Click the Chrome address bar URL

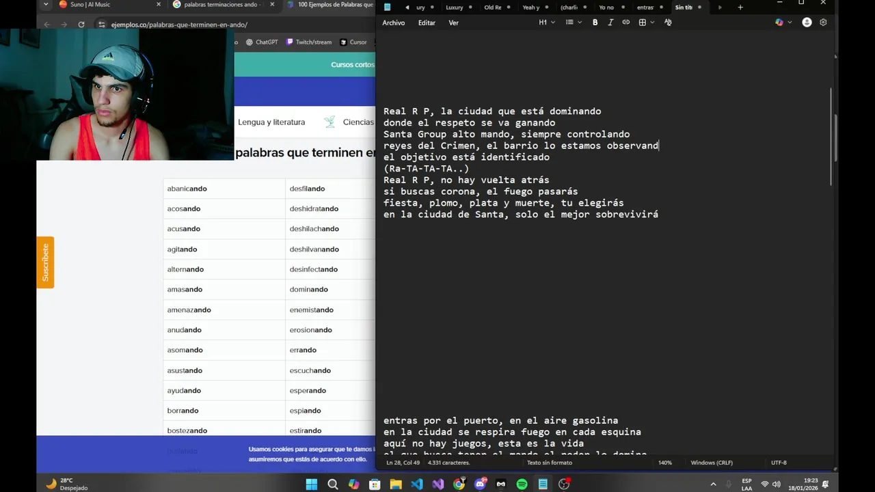coord(179,25)
